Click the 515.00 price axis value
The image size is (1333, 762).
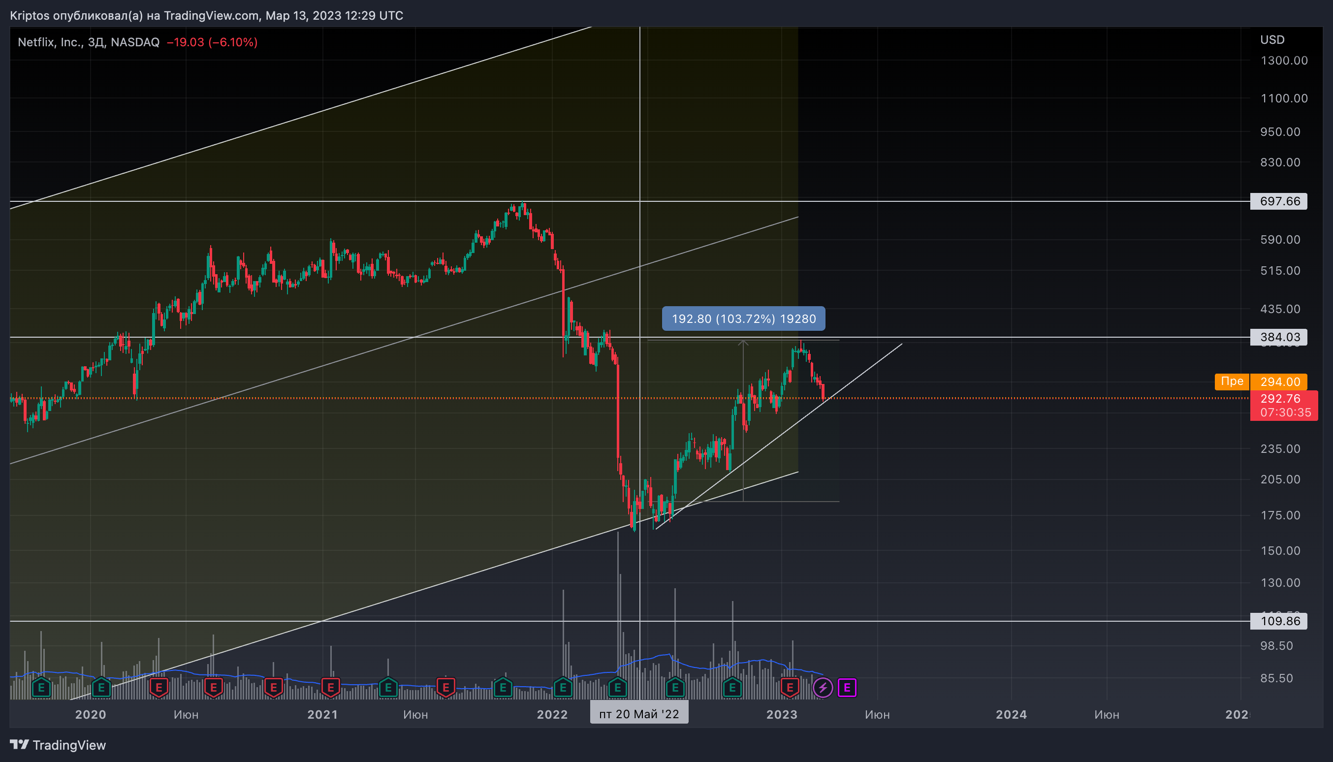1280,271
